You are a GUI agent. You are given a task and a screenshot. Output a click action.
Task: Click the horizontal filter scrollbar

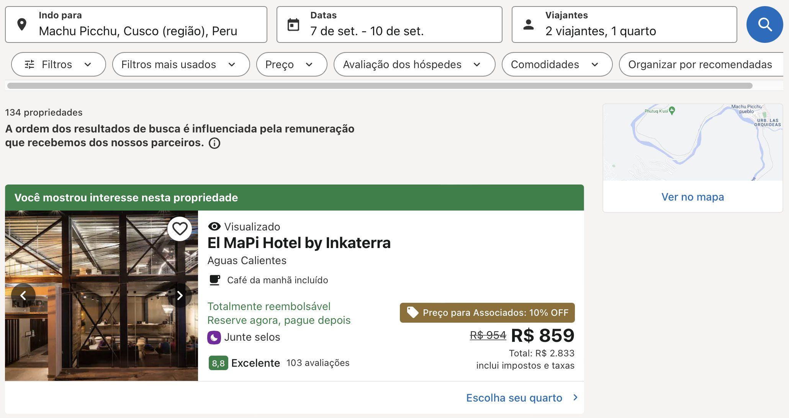coord(380,86)
